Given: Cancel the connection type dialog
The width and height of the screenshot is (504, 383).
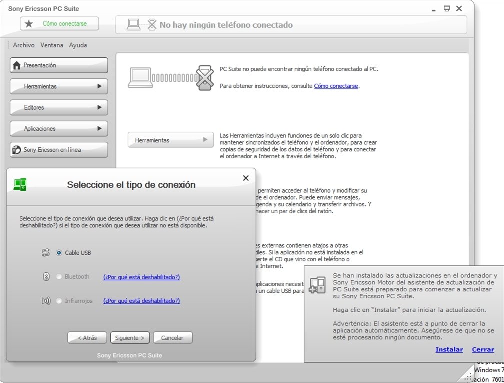Looking at the screenshot, I should [173, 338].
